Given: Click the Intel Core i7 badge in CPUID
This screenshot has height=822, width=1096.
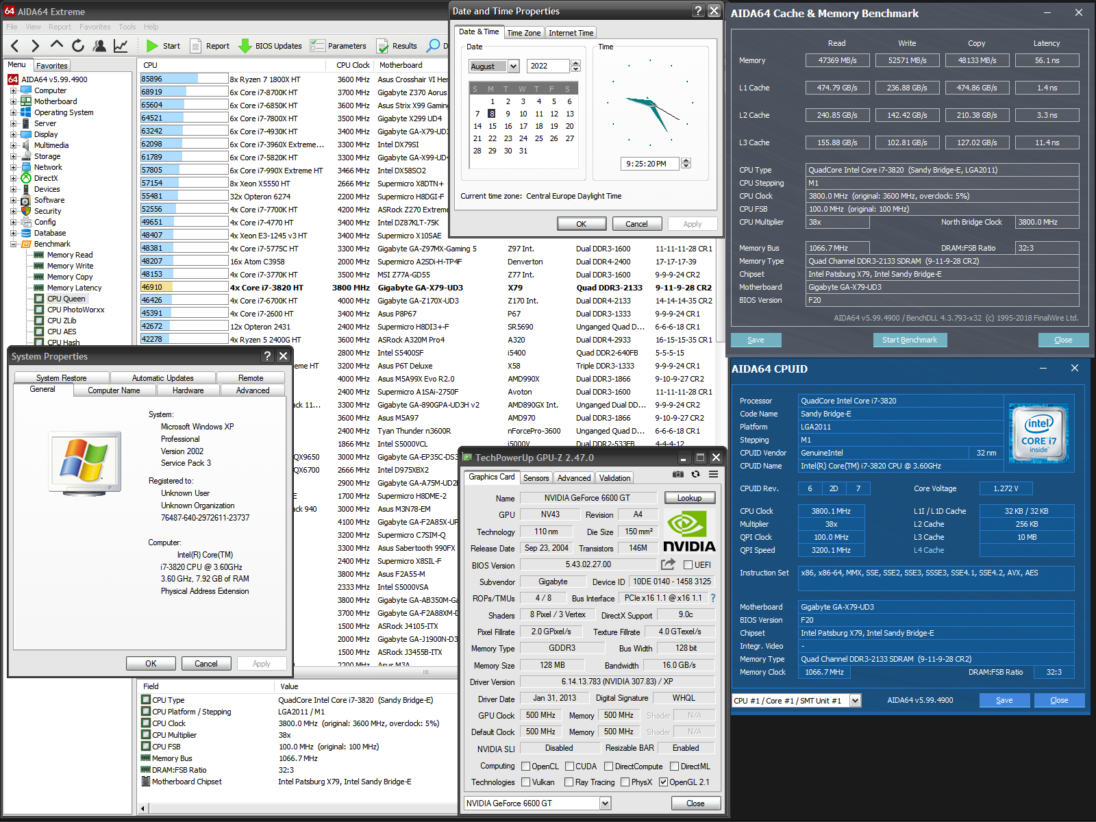Looking at the screenshot, I should tap(1038, 432).
